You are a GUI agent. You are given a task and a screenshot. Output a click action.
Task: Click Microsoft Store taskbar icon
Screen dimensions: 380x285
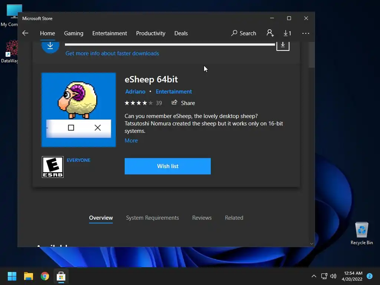tap(61, 276)
